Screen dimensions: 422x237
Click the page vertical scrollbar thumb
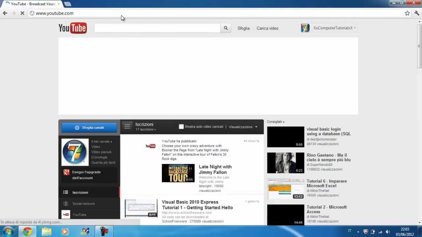419,46
